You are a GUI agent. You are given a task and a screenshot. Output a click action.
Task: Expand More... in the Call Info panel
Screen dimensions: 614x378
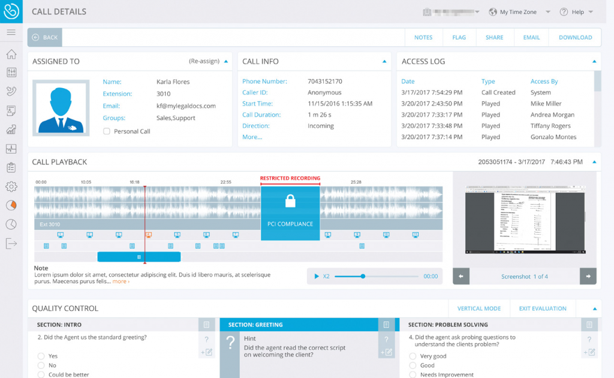(x=252, y=137)
